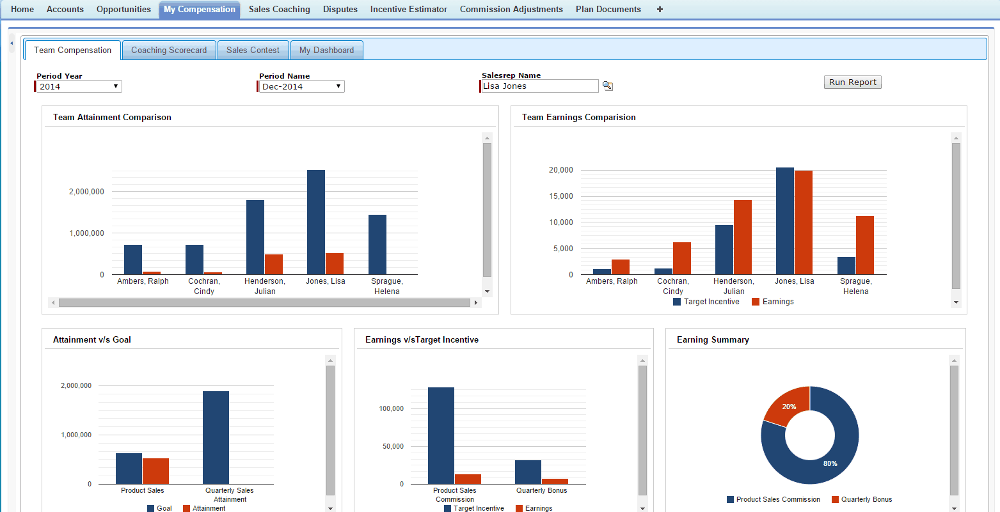Screen dimensions: 1000x512
Task: Select the My Dashboard tab
Action: coord(326,50)
